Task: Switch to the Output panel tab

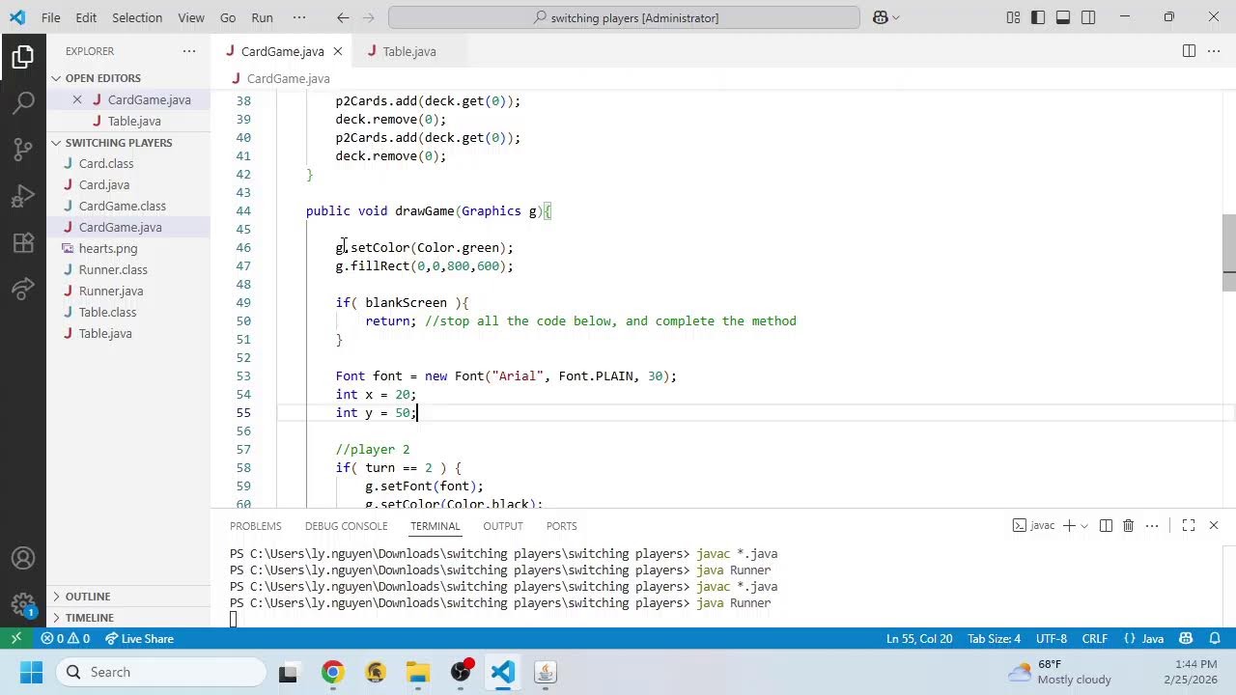Action: [503, 526]
